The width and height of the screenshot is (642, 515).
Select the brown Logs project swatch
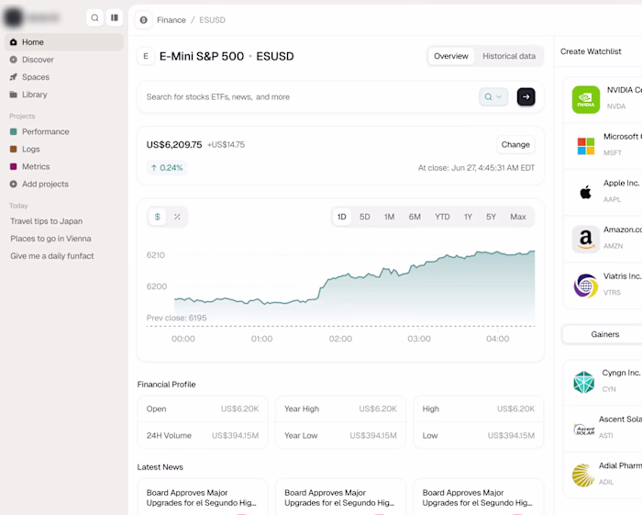pos(14,149)
